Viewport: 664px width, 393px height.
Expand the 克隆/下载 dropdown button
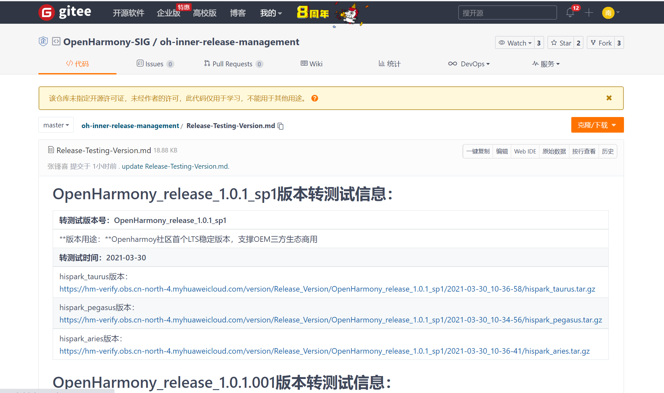tap(597, 125)
